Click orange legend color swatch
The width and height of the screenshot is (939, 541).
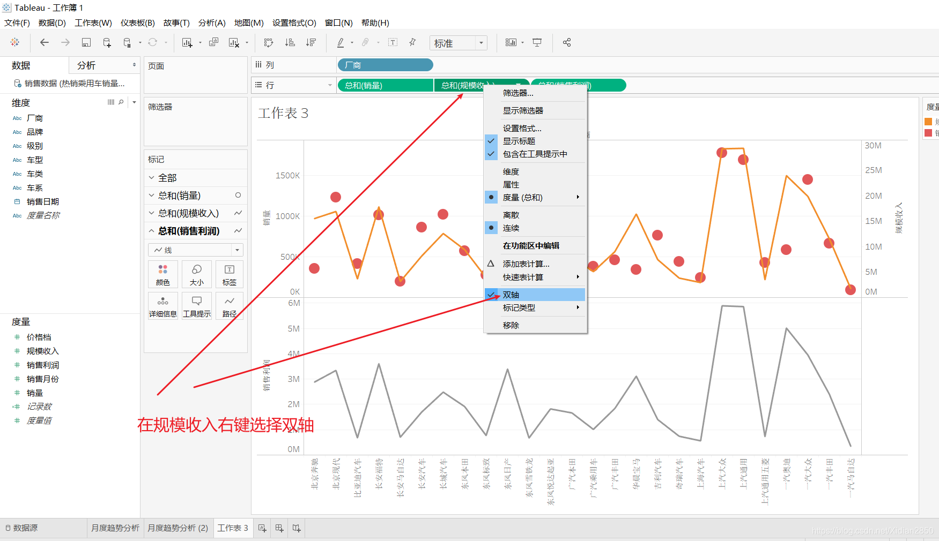point(928,122)
